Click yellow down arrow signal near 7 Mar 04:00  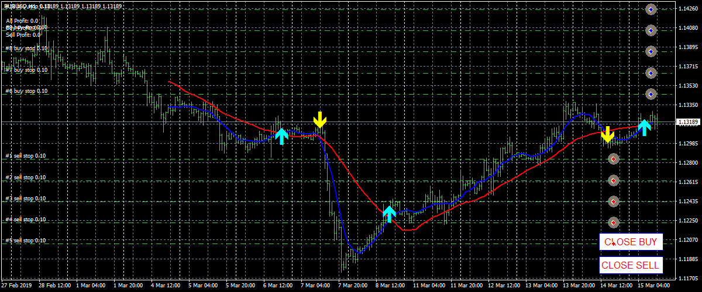click(x=319, y=120)
